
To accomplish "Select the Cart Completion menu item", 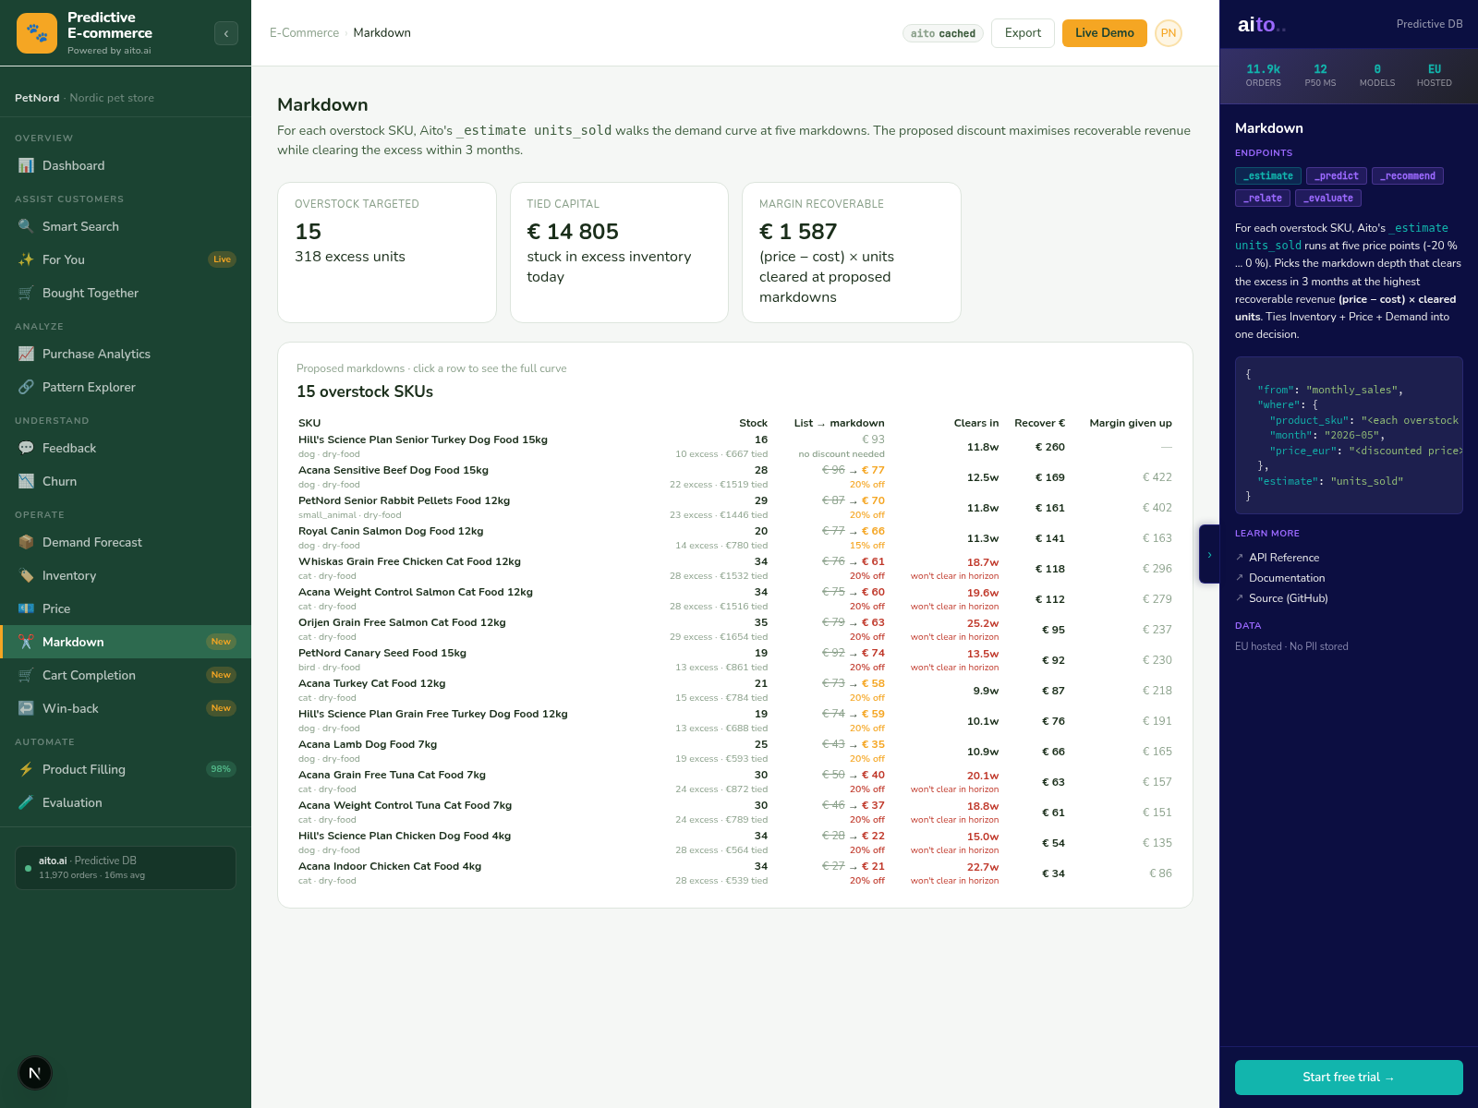I will 126,675.
